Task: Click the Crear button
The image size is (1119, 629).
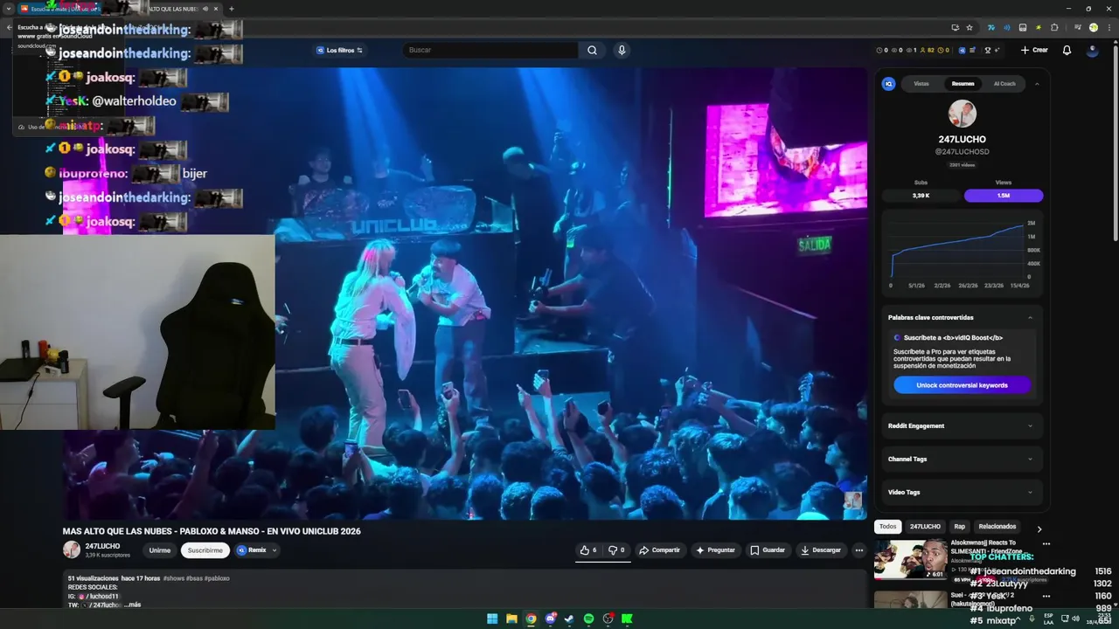Action: click(1034, 50)
